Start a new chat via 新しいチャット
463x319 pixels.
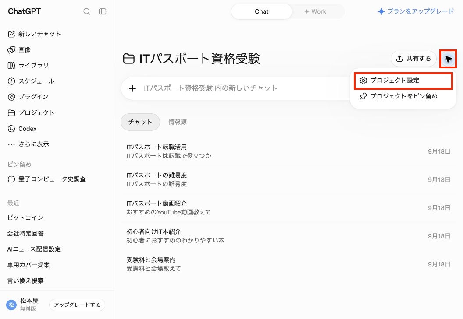click(34, 34)
